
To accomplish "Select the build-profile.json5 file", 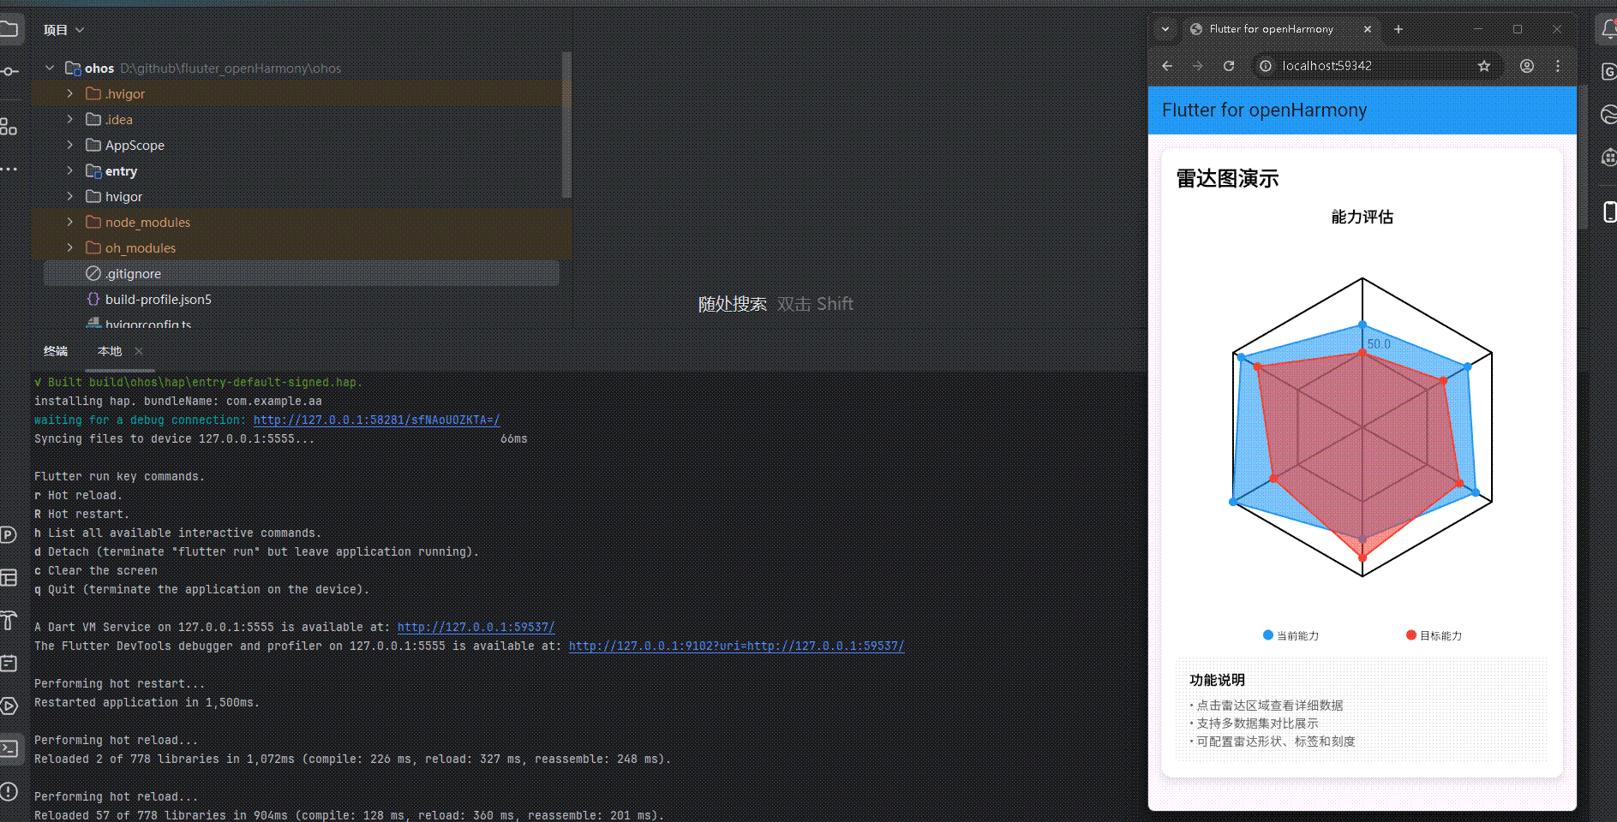I will [302, 299].
